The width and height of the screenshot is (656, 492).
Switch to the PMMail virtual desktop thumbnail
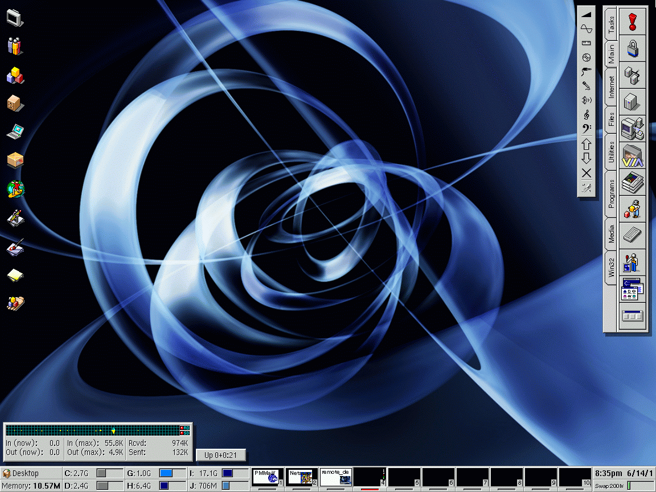(267, 477)
